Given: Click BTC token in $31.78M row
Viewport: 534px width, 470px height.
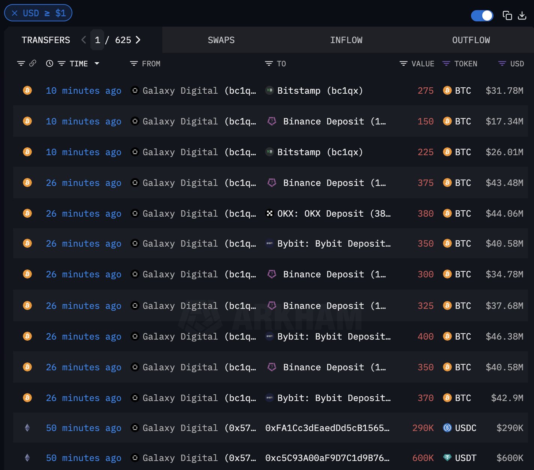Looking at the screenshot, I should tap(463, 91).
